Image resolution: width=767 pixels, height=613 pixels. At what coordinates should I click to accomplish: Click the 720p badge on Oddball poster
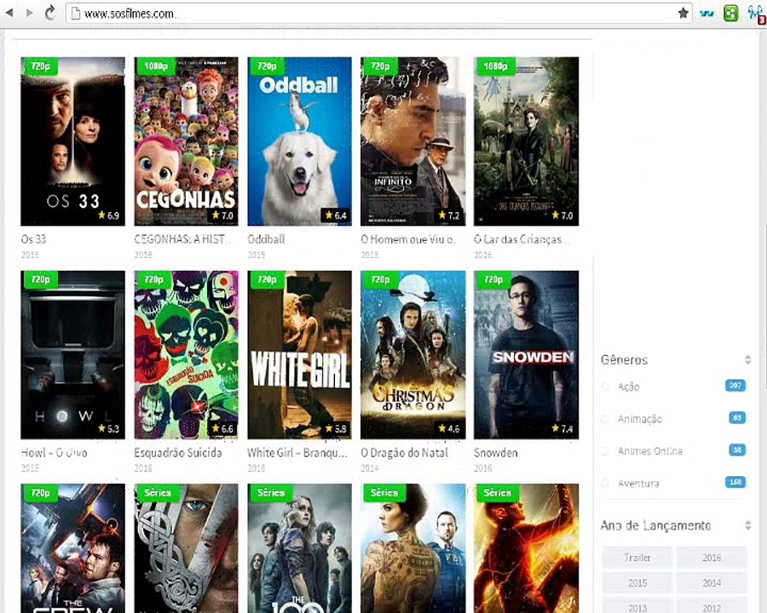tap(267, 66)
